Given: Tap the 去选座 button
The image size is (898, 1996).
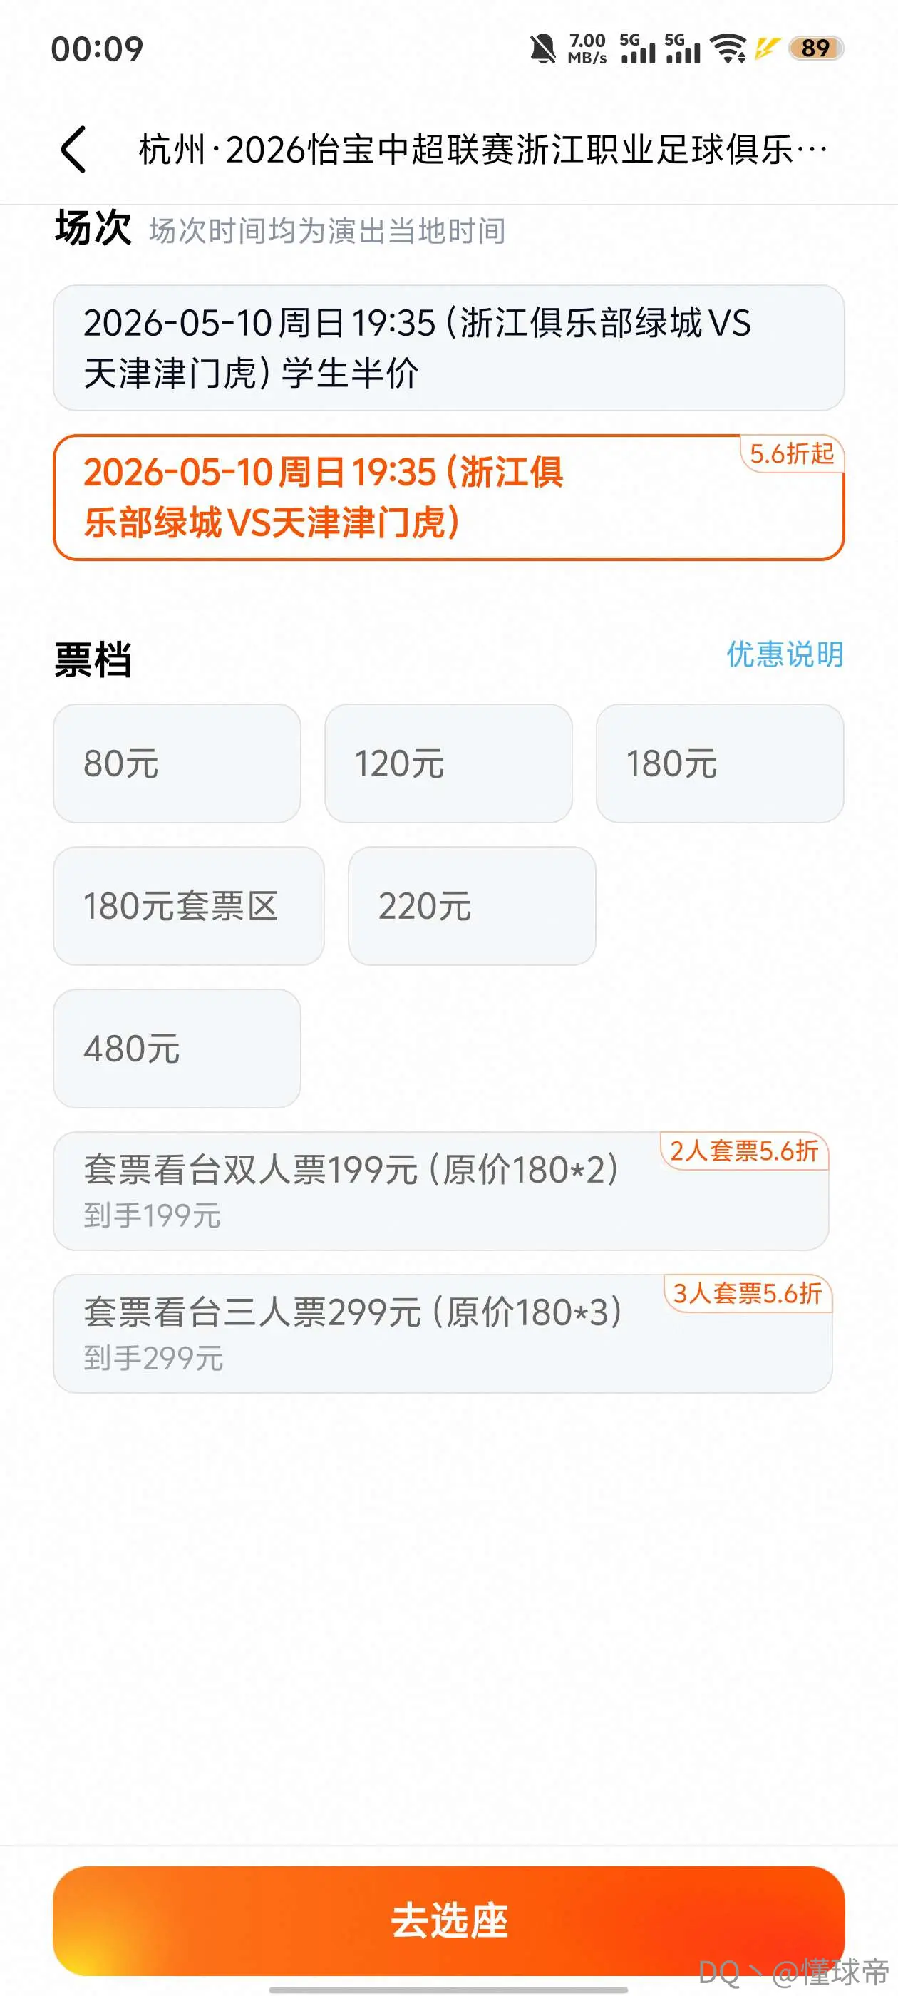Looking at the screenshot, I should tap(448, 1920).
